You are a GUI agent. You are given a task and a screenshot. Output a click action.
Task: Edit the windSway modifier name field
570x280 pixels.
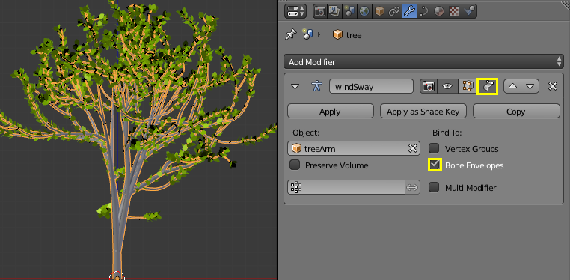pyautogui.click(x=371, y=87)
